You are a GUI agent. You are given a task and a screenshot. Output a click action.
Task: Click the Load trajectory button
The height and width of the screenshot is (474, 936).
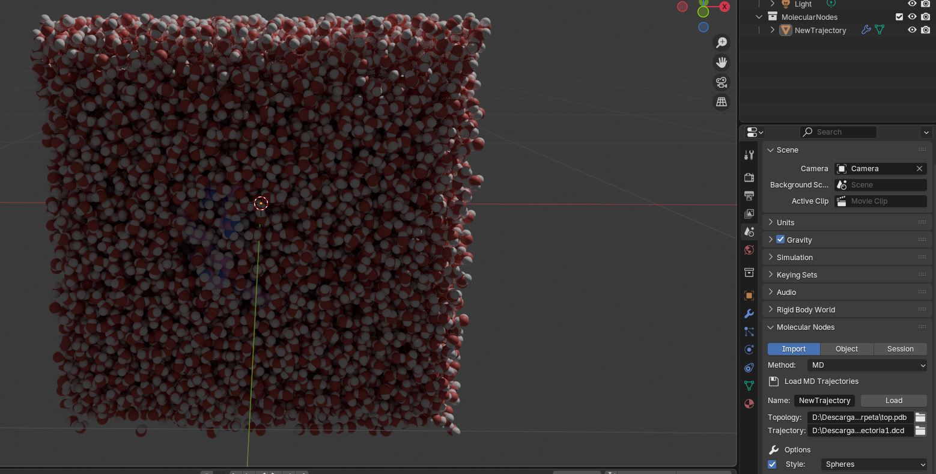click(893, 401)
